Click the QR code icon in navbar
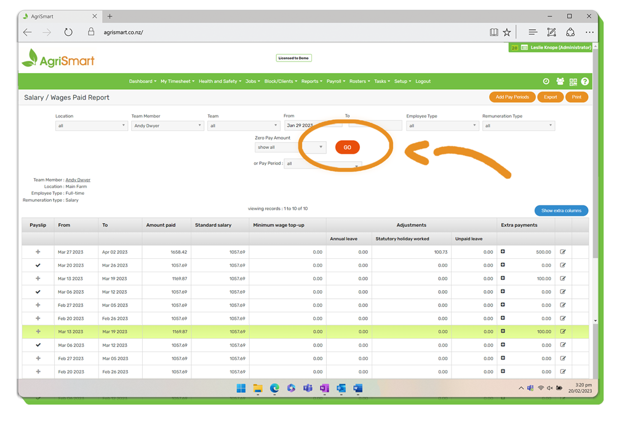The height and width of the screenshot is (426, 630). coord(573,81)
